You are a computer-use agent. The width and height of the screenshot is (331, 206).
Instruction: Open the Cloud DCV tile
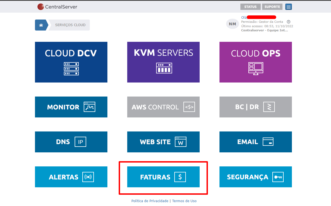point(71,62)
